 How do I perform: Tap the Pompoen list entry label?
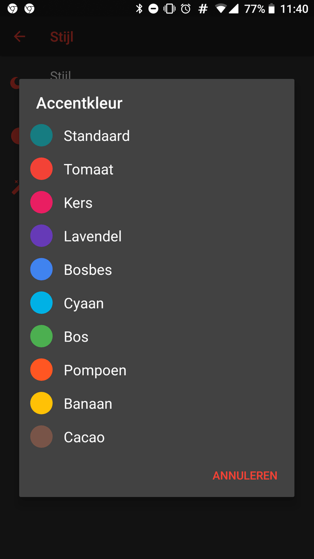(x=95, y=370)
